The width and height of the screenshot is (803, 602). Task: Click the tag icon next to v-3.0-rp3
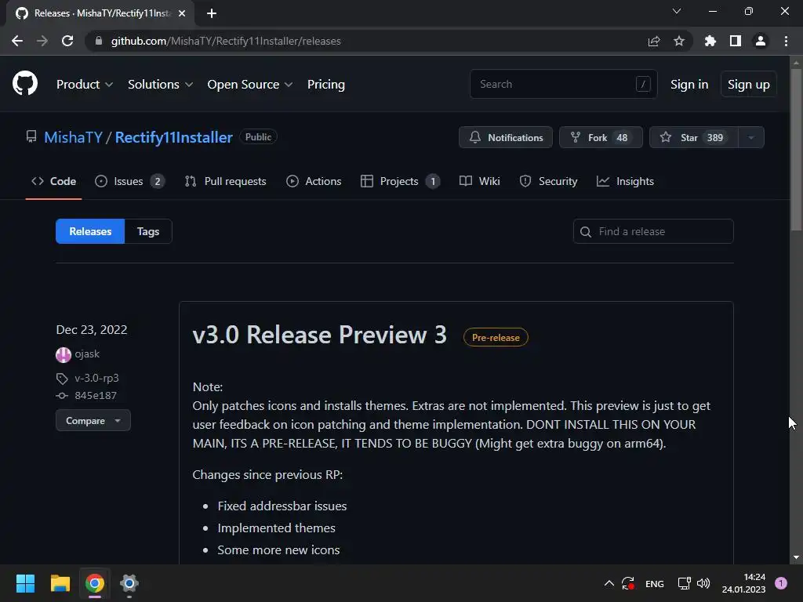61,379
